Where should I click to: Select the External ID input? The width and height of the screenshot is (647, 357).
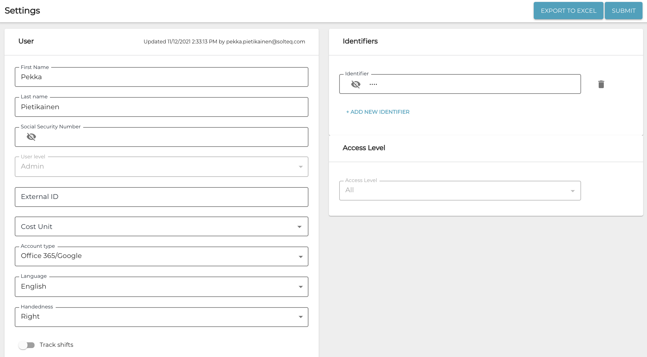coord(161,197)
